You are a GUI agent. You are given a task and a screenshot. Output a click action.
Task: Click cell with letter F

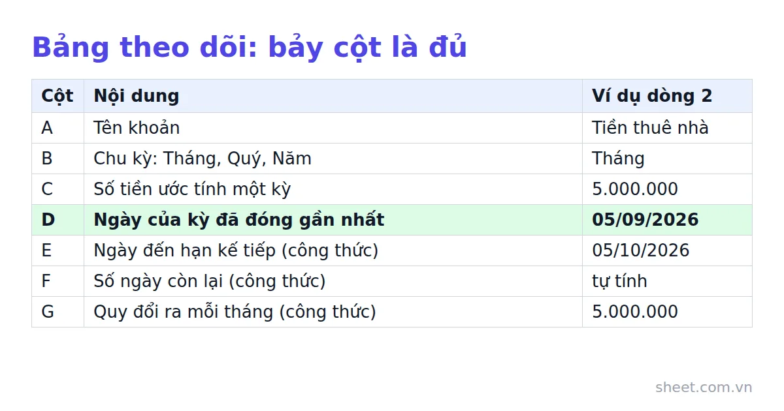coord(57,281)
